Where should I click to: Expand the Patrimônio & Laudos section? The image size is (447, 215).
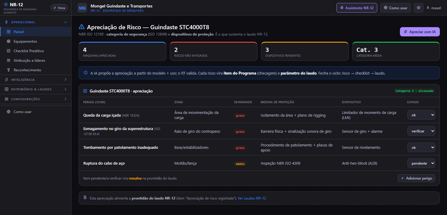click(35, 89)
